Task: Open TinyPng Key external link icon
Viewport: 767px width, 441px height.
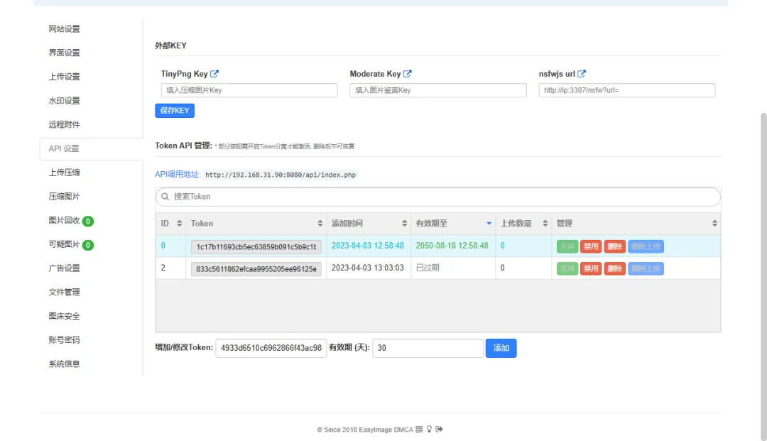Action: click(214, 74)
